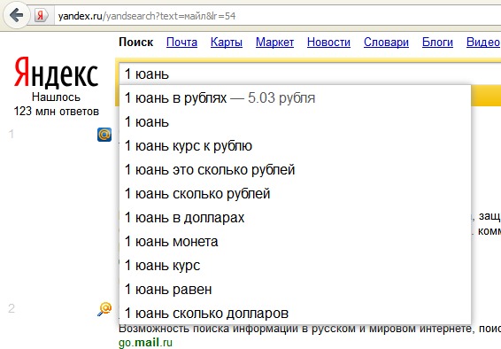Open the Новости link
Image resolution: width=501 pixels, height=349 pixels.
328,43
